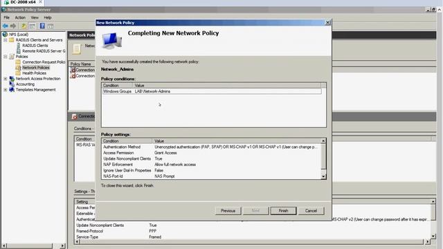The image size is (443, 249).
Task: Click the second Connection policy row icon
Action: 73,76
